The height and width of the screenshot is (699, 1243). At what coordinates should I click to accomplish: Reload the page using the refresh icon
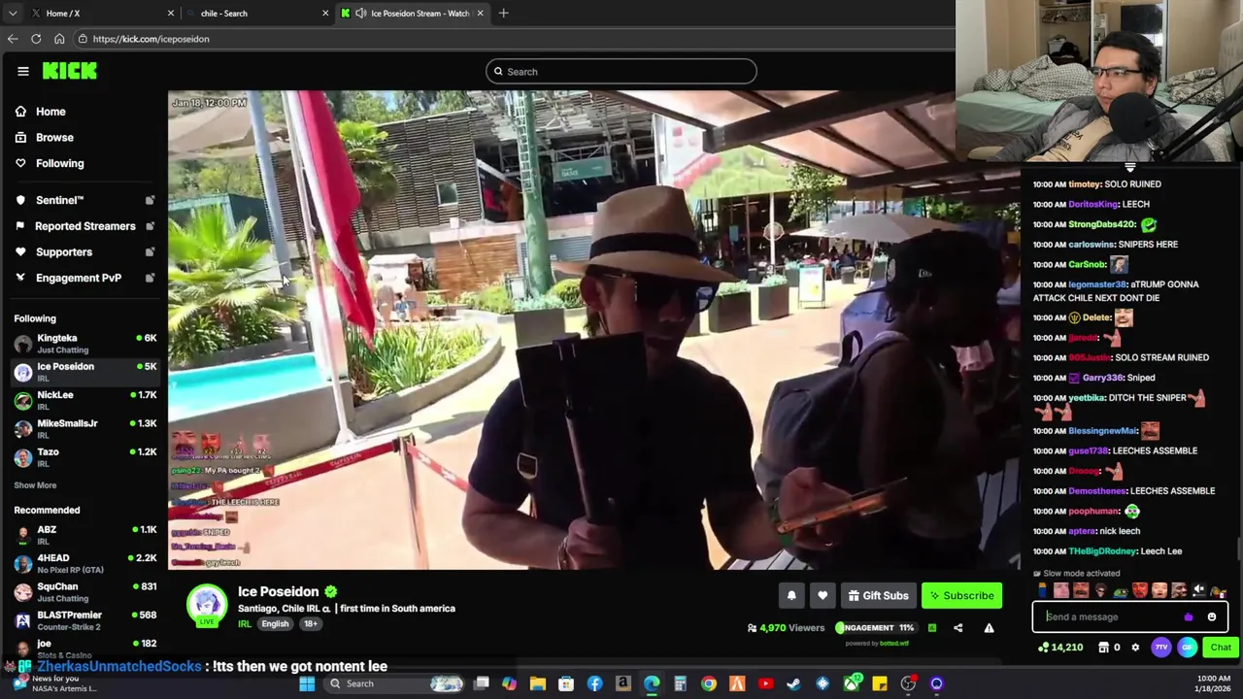coord(36,39)
